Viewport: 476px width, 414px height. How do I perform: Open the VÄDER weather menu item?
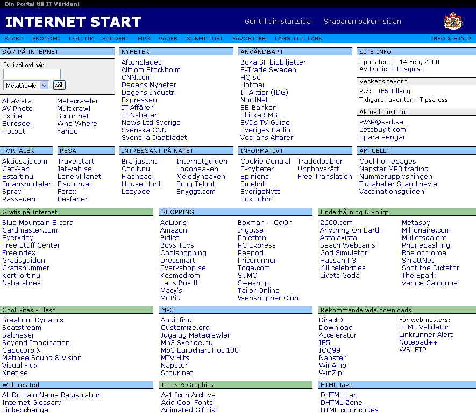point(168,39)
